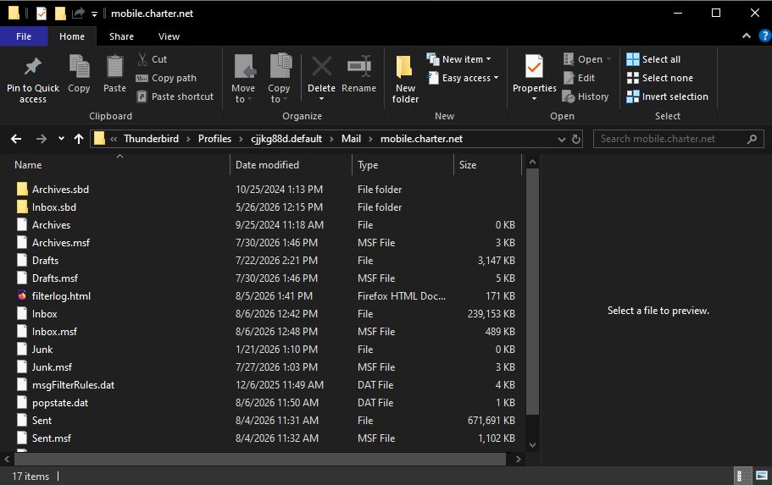Select the Inbox.sbd folder
The image size is (772, 485).
(53, 207)
